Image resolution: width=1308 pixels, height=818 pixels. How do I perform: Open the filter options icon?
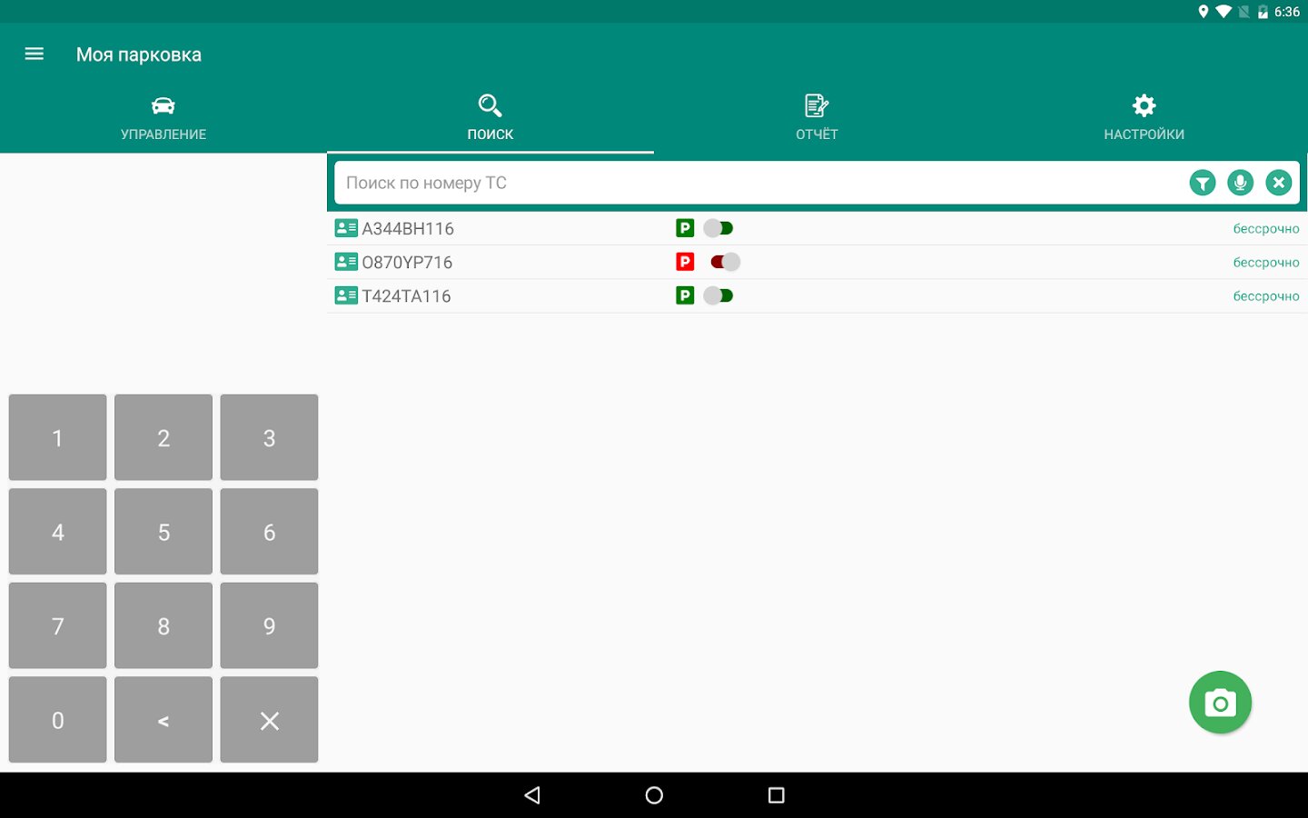[1203, 183]
